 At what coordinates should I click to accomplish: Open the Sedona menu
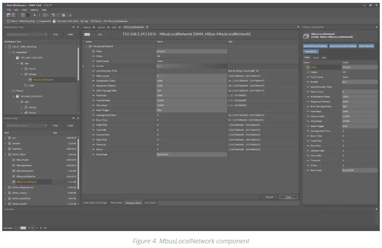click(34, 10)
